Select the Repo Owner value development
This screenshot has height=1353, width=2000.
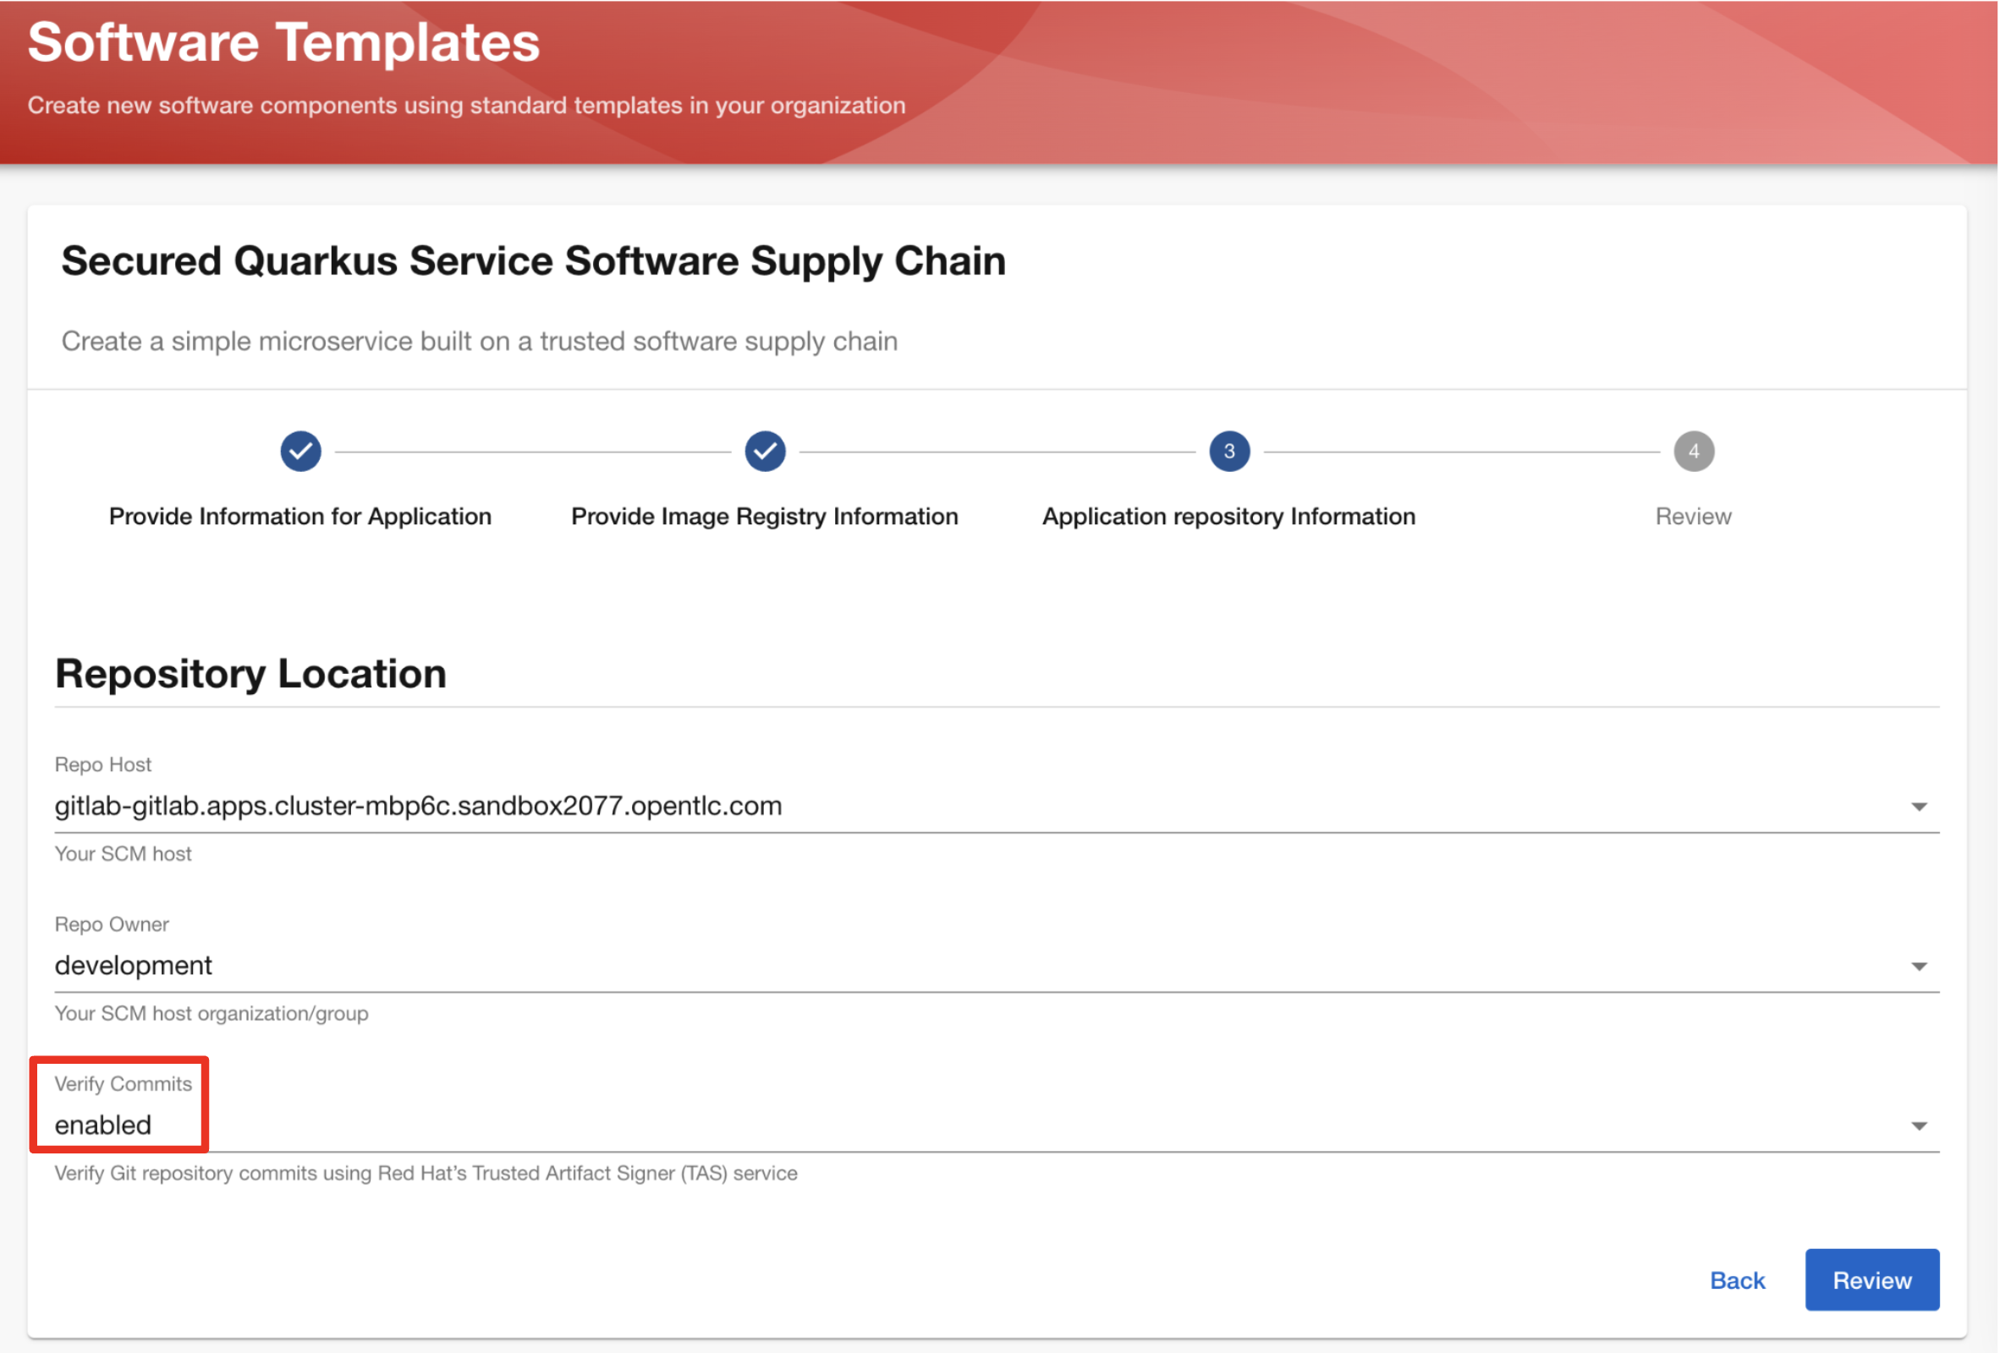(134, 966)
